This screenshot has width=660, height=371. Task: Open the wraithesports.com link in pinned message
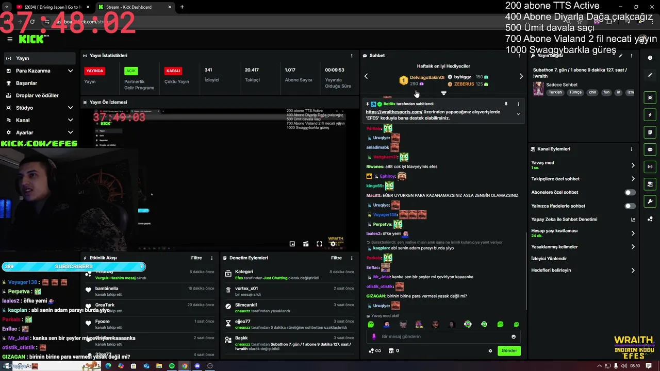pos(394,112)
